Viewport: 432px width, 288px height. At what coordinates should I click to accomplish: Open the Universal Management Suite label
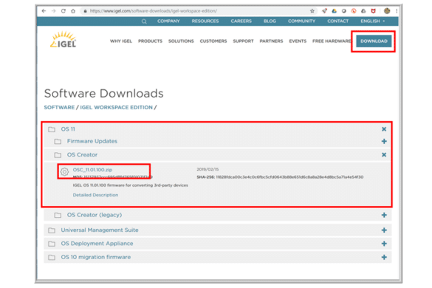coord(100,230)
